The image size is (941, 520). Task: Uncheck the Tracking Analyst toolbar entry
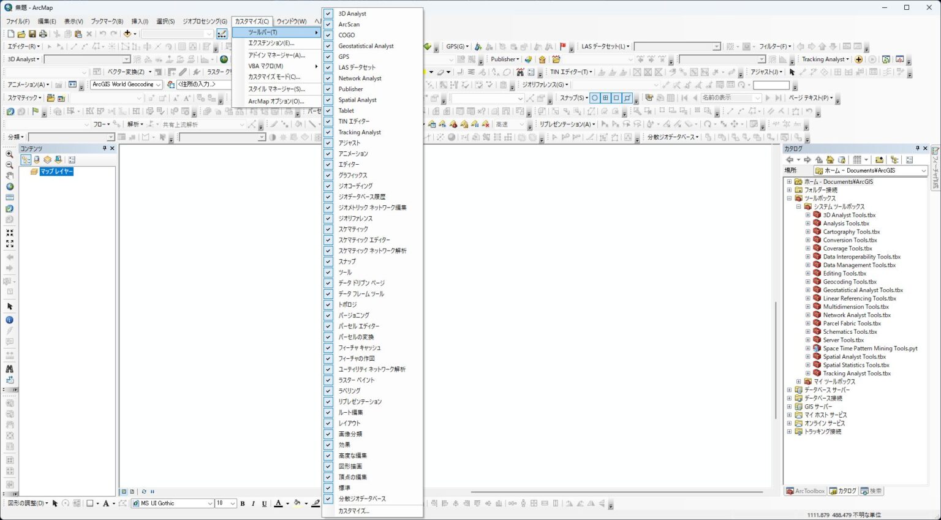click(328, 132)
